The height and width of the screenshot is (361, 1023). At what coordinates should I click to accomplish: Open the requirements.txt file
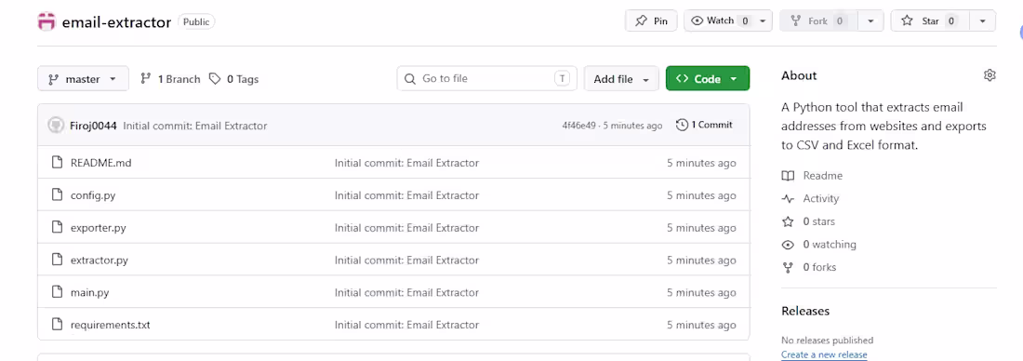111,325
